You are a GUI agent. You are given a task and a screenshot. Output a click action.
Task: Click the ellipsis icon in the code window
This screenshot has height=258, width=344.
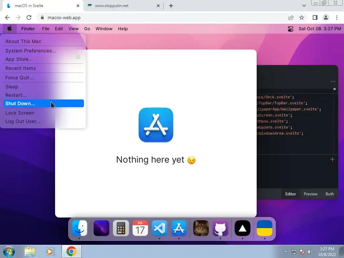point(333,81)
